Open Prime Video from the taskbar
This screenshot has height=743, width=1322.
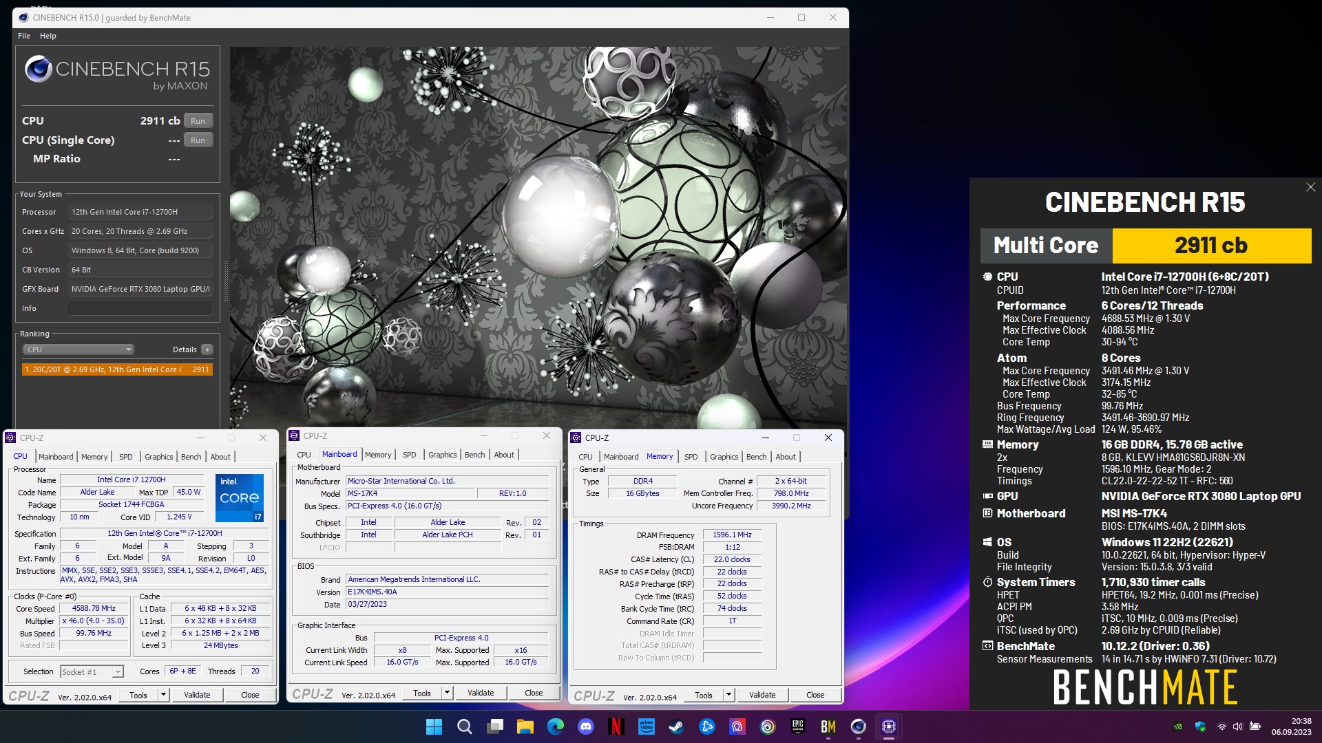point(646,726)
